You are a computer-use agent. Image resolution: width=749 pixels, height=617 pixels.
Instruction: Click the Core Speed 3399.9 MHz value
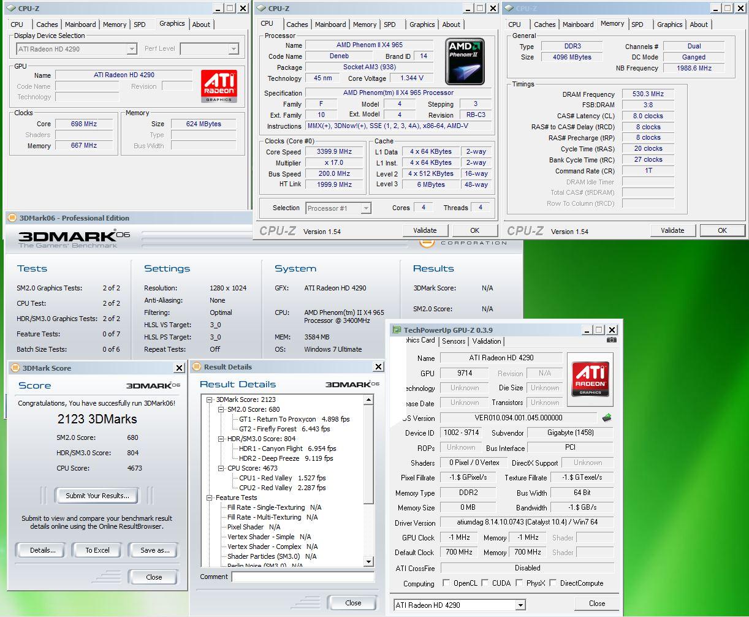pos(334,152)
